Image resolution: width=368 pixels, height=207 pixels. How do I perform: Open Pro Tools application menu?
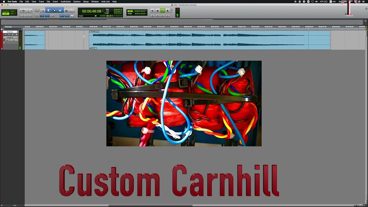pyautogui.click(x=12, y=1)
